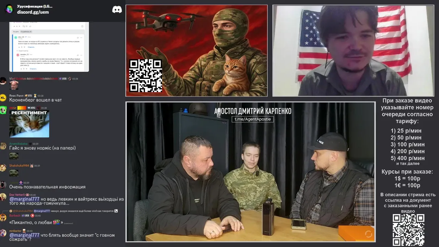Screen dimensions: 439x247
Task: Click the QR code under the stream description note
Action: tap(408, 230)
